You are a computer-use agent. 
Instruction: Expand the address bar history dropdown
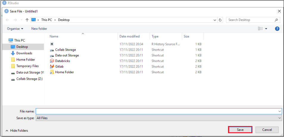coord(215,20)
